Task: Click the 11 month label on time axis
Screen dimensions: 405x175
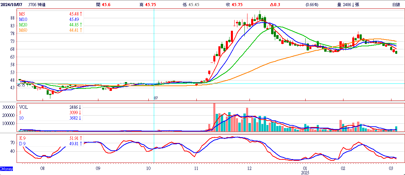Action: (x=196, y=168)
